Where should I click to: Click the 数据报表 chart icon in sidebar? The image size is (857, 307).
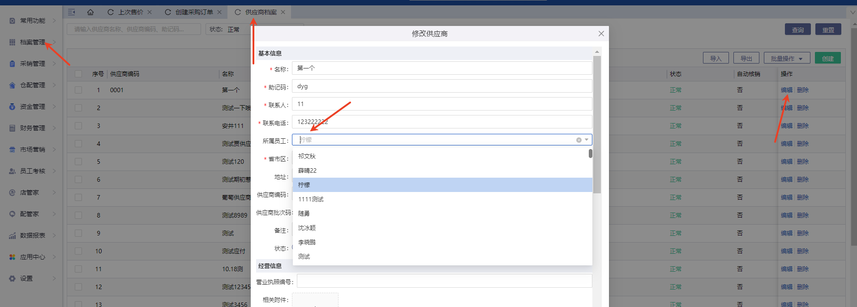[x=12, y=235]
